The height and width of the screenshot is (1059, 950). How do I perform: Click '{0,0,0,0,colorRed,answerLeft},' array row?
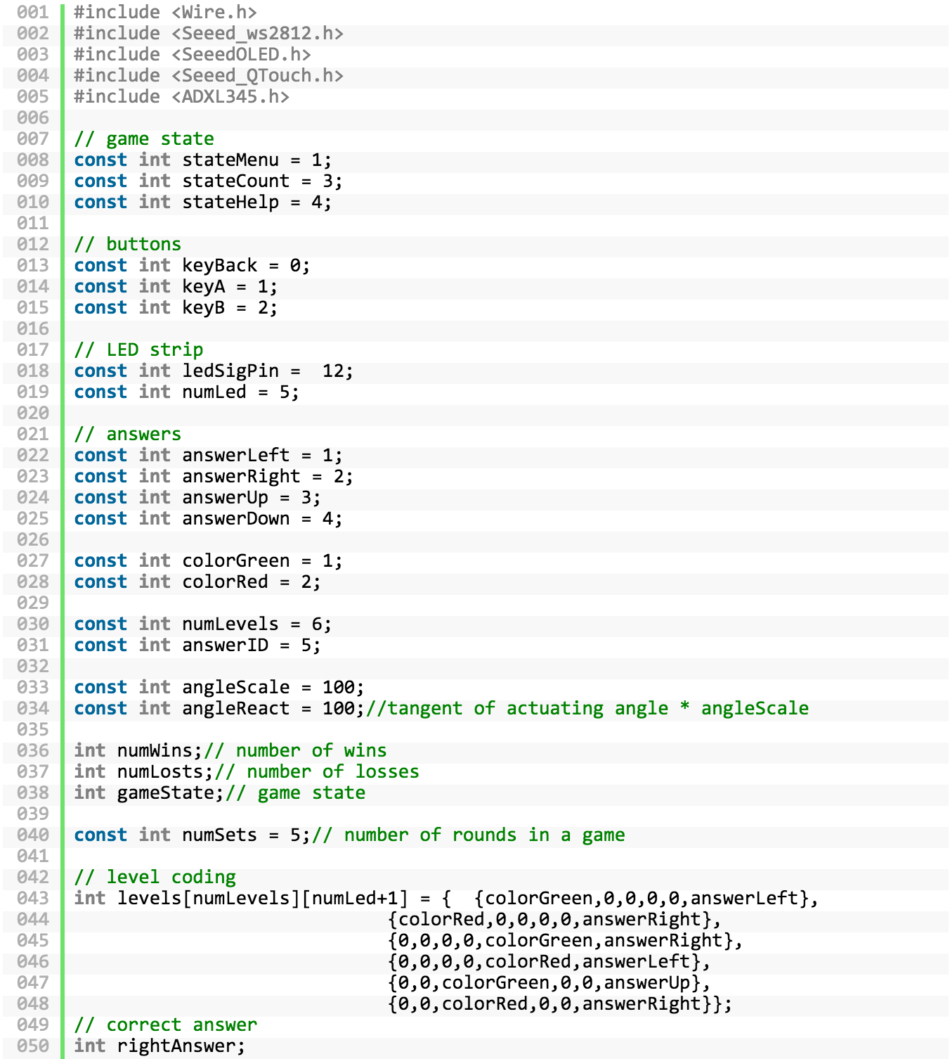coord(549,961)
